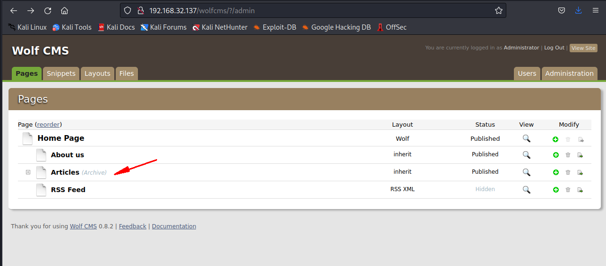The height and width of the screenshot is (266, 606).
Task: Click the RSS XML layout cell
Action: click(x=402, y=189)
